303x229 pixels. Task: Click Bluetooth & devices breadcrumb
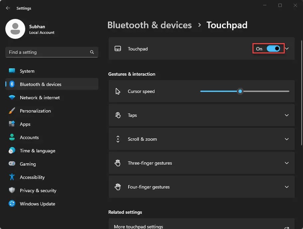[149, 25]
